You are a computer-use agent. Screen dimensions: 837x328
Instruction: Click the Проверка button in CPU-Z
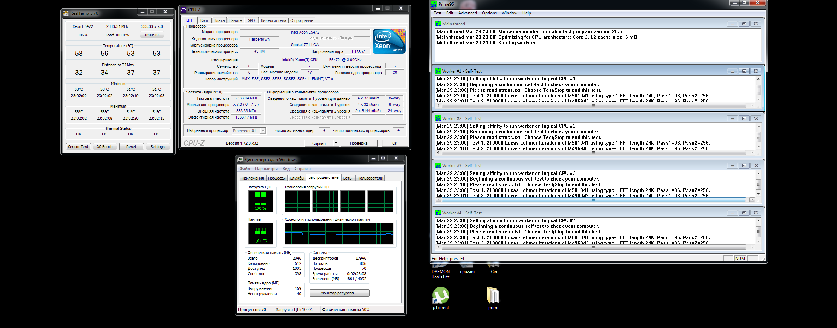(x=359, y=143)
